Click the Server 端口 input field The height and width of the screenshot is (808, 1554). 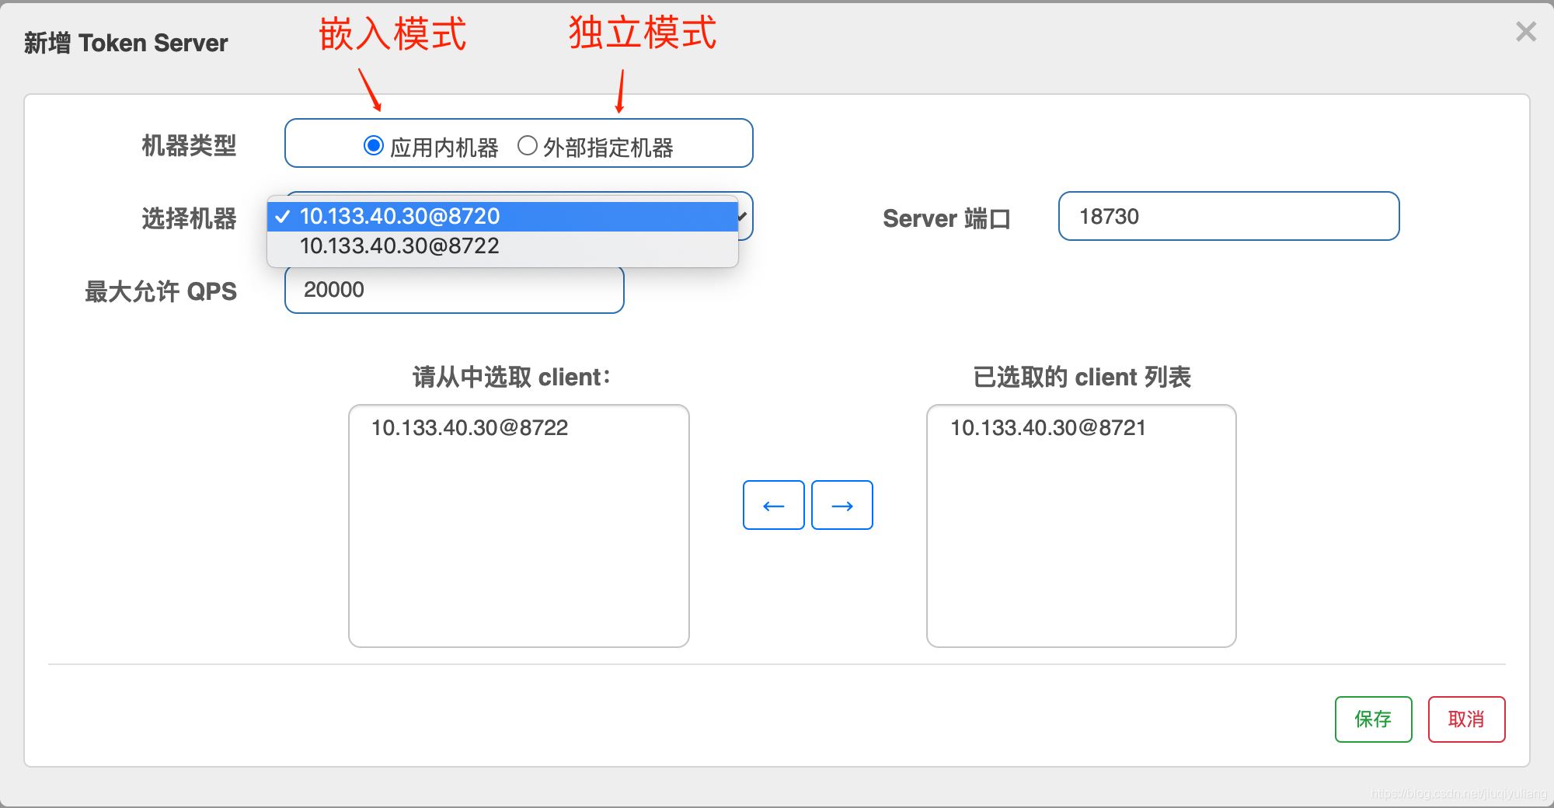(1228, 217)
